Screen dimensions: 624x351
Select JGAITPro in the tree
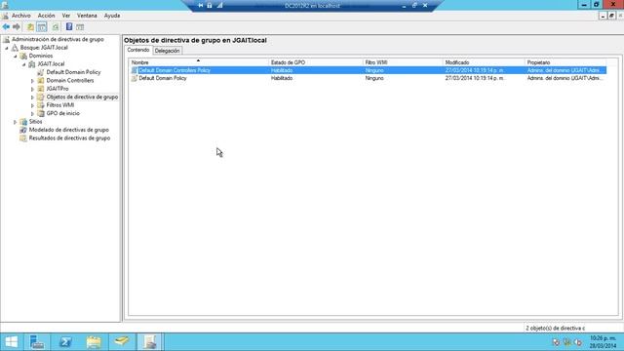[58, 89]
